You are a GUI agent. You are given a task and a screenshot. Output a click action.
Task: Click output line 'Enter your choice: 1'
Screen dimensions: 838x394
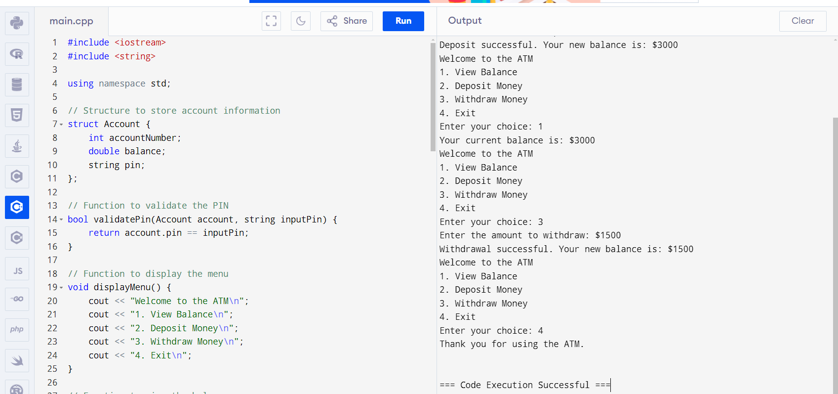pos(491,127)
